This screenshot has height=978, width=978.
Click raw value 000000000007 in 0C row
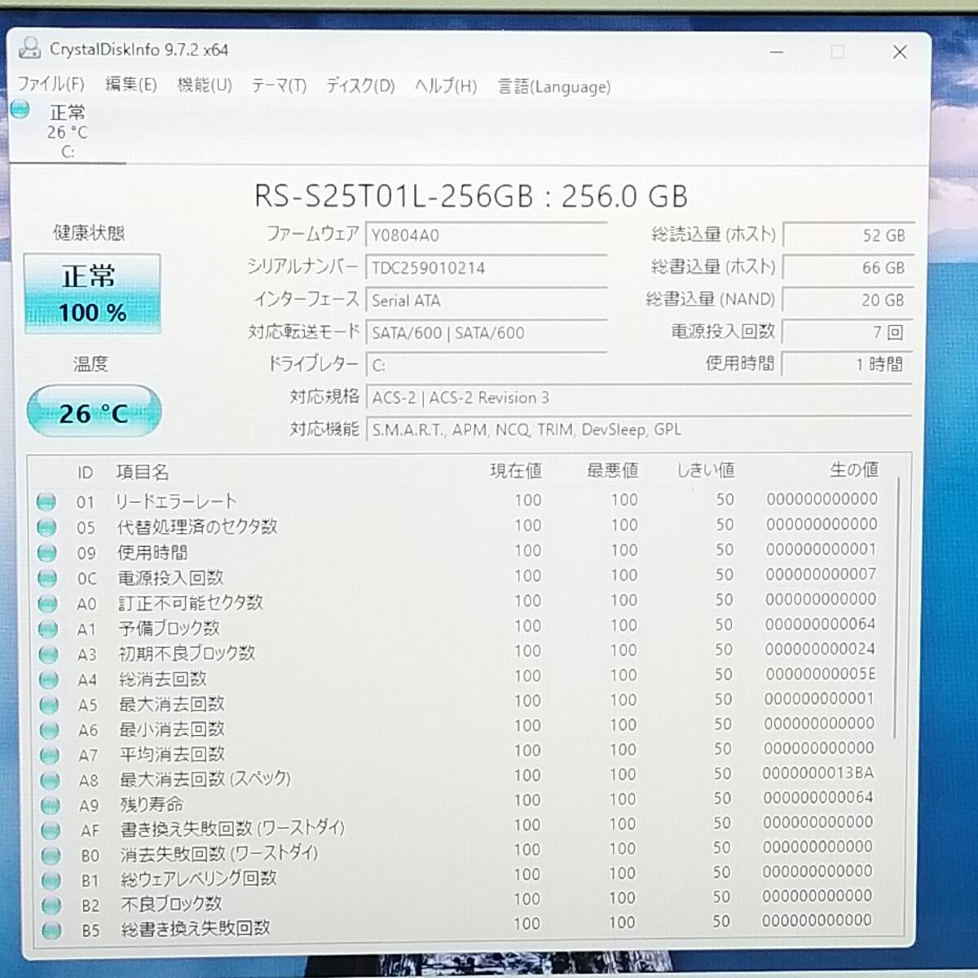coord(821,574)
